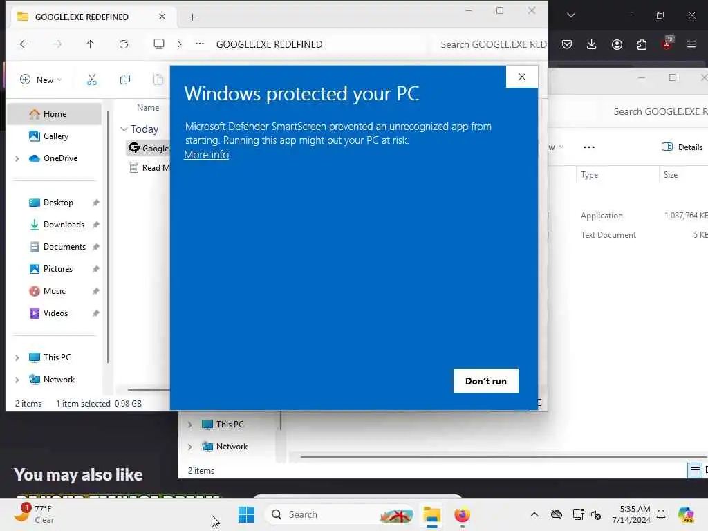Open the New item dropdown

tap(41, 80)
